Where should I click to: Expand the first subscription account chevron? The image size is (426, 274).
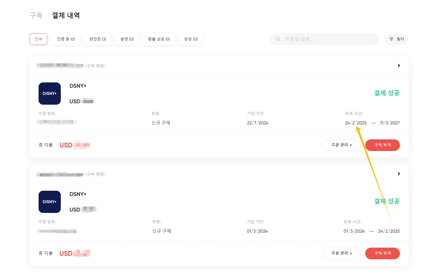[399, 66]
